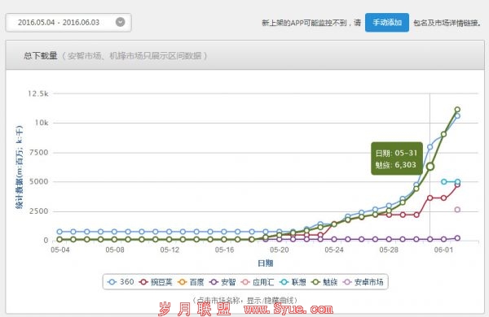Open the date range dropdown arrow
489x317 pixels.
[120, 22]
